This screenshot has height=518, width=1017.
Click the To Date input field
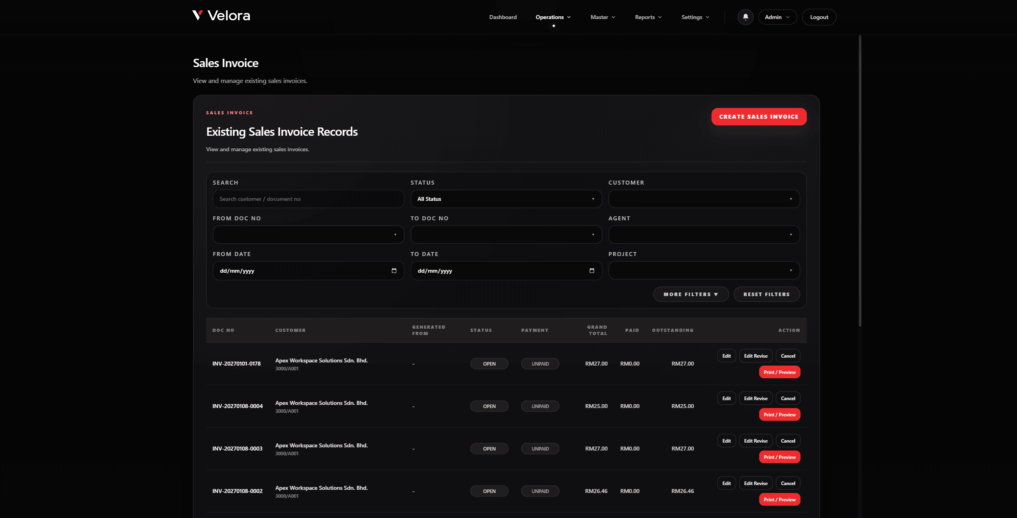[506, 271]
